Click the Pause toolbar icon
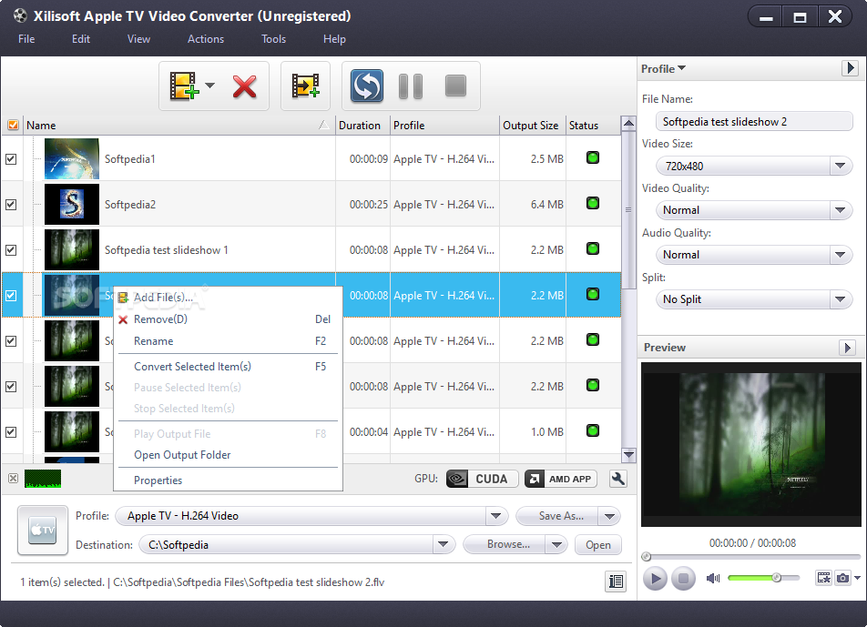Image resolution: width=867 pixels, height=627 pixels. pos(411,86)
